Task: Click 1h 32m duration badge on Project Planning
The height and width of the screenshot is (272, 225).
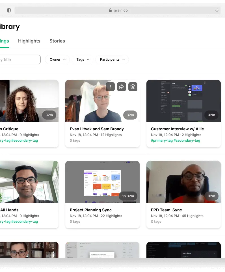Action: click(x=128, y=196)
